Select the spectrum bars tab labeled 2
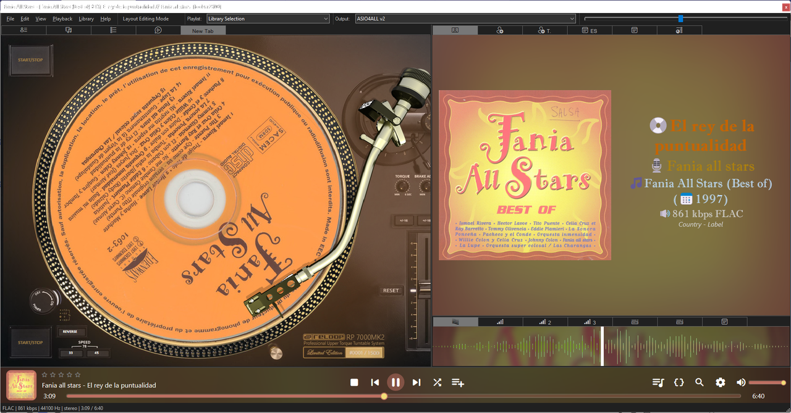Viewport: 791px width, 413px height. point(544,322)
